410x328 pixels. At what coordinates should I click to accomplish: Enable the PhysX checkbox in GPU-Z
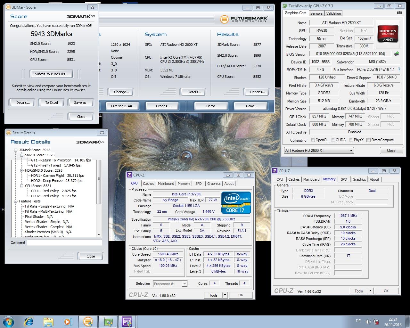[x=351, y=140]
